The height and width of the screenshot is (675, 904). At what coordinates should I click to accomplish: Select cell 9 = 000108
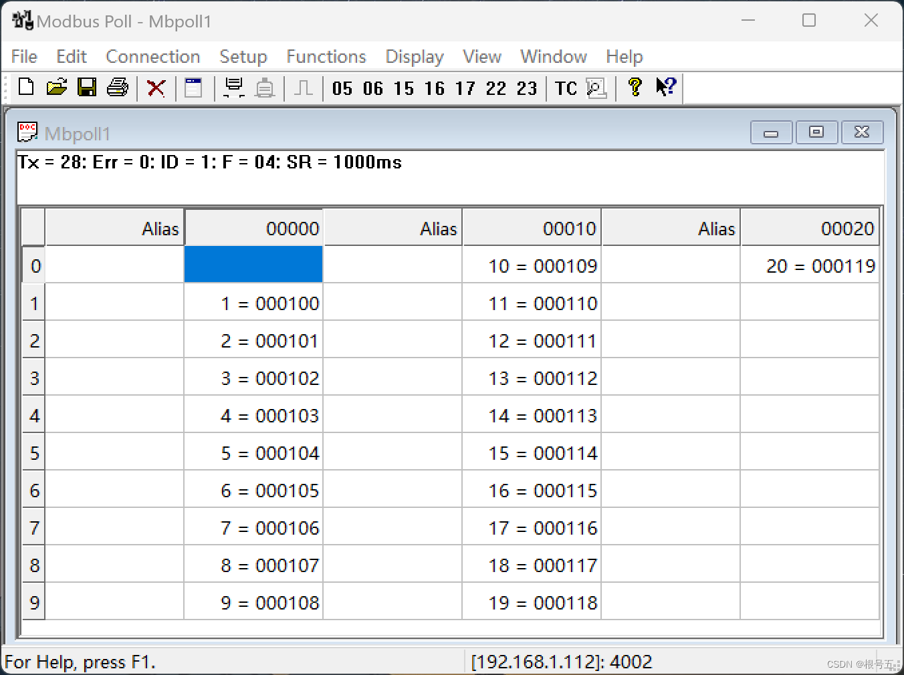click(x=253, y=602)
